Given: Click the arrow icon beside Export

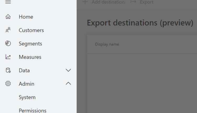Looking at the screenshot, I should [x=133, y=2].
